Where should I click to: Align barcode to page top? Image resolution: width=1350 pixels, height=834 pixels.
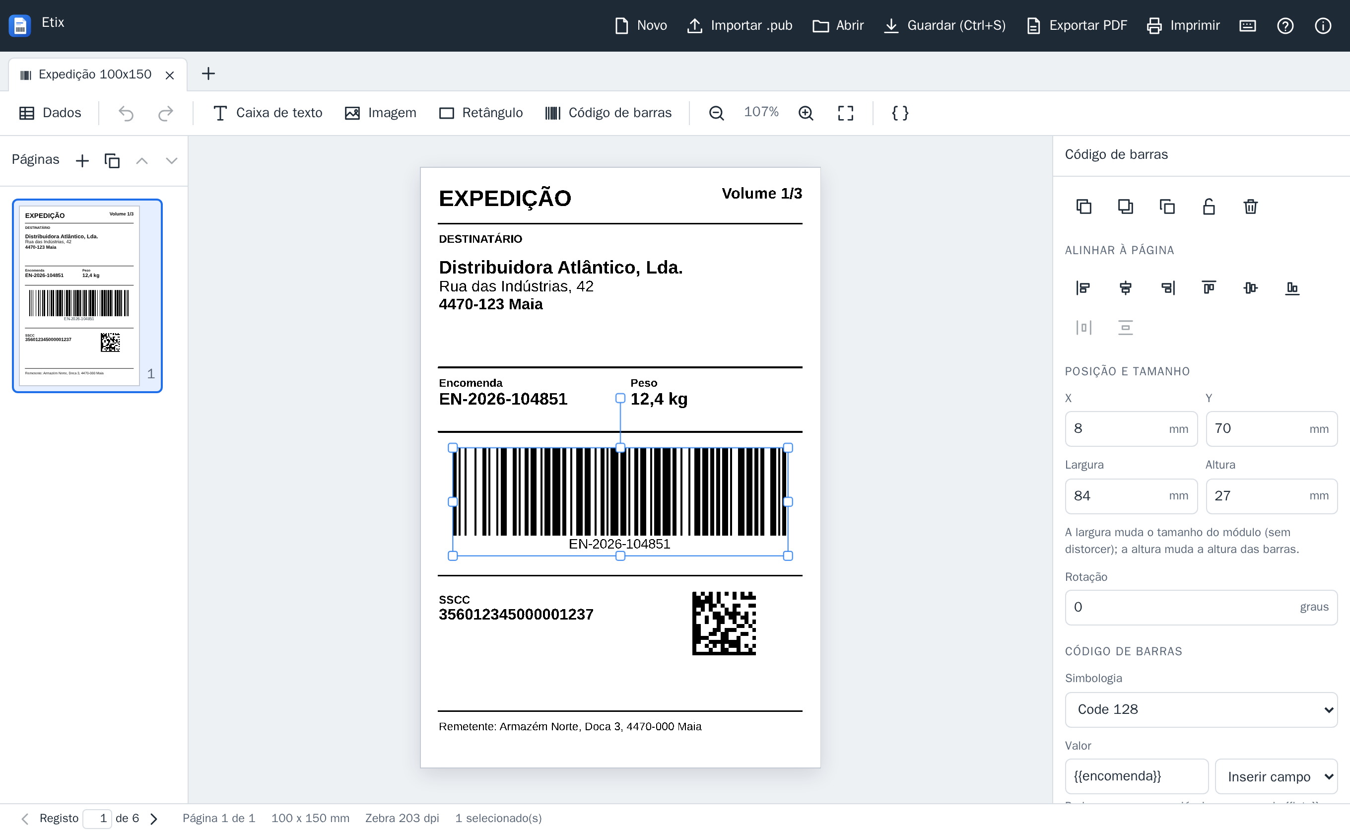pyautogui.click(x=1209, y=288)
